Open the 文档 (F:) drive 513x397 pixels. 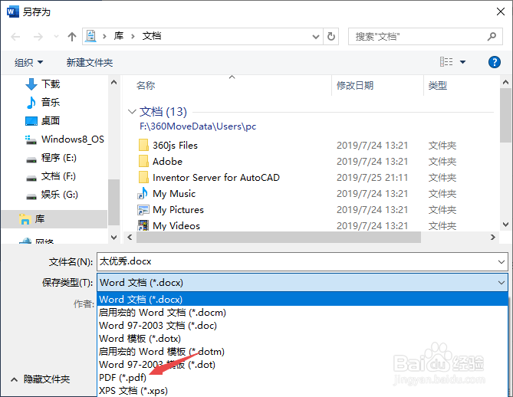[58, 176]
